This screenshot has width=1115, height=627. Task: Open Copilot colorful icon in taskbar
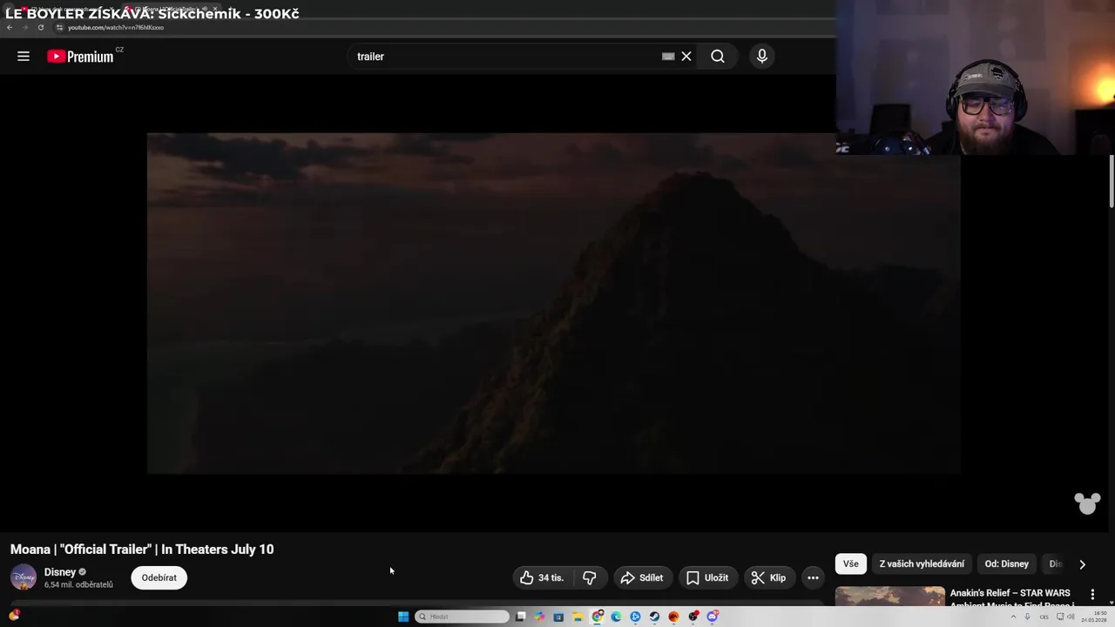(539, 617)
